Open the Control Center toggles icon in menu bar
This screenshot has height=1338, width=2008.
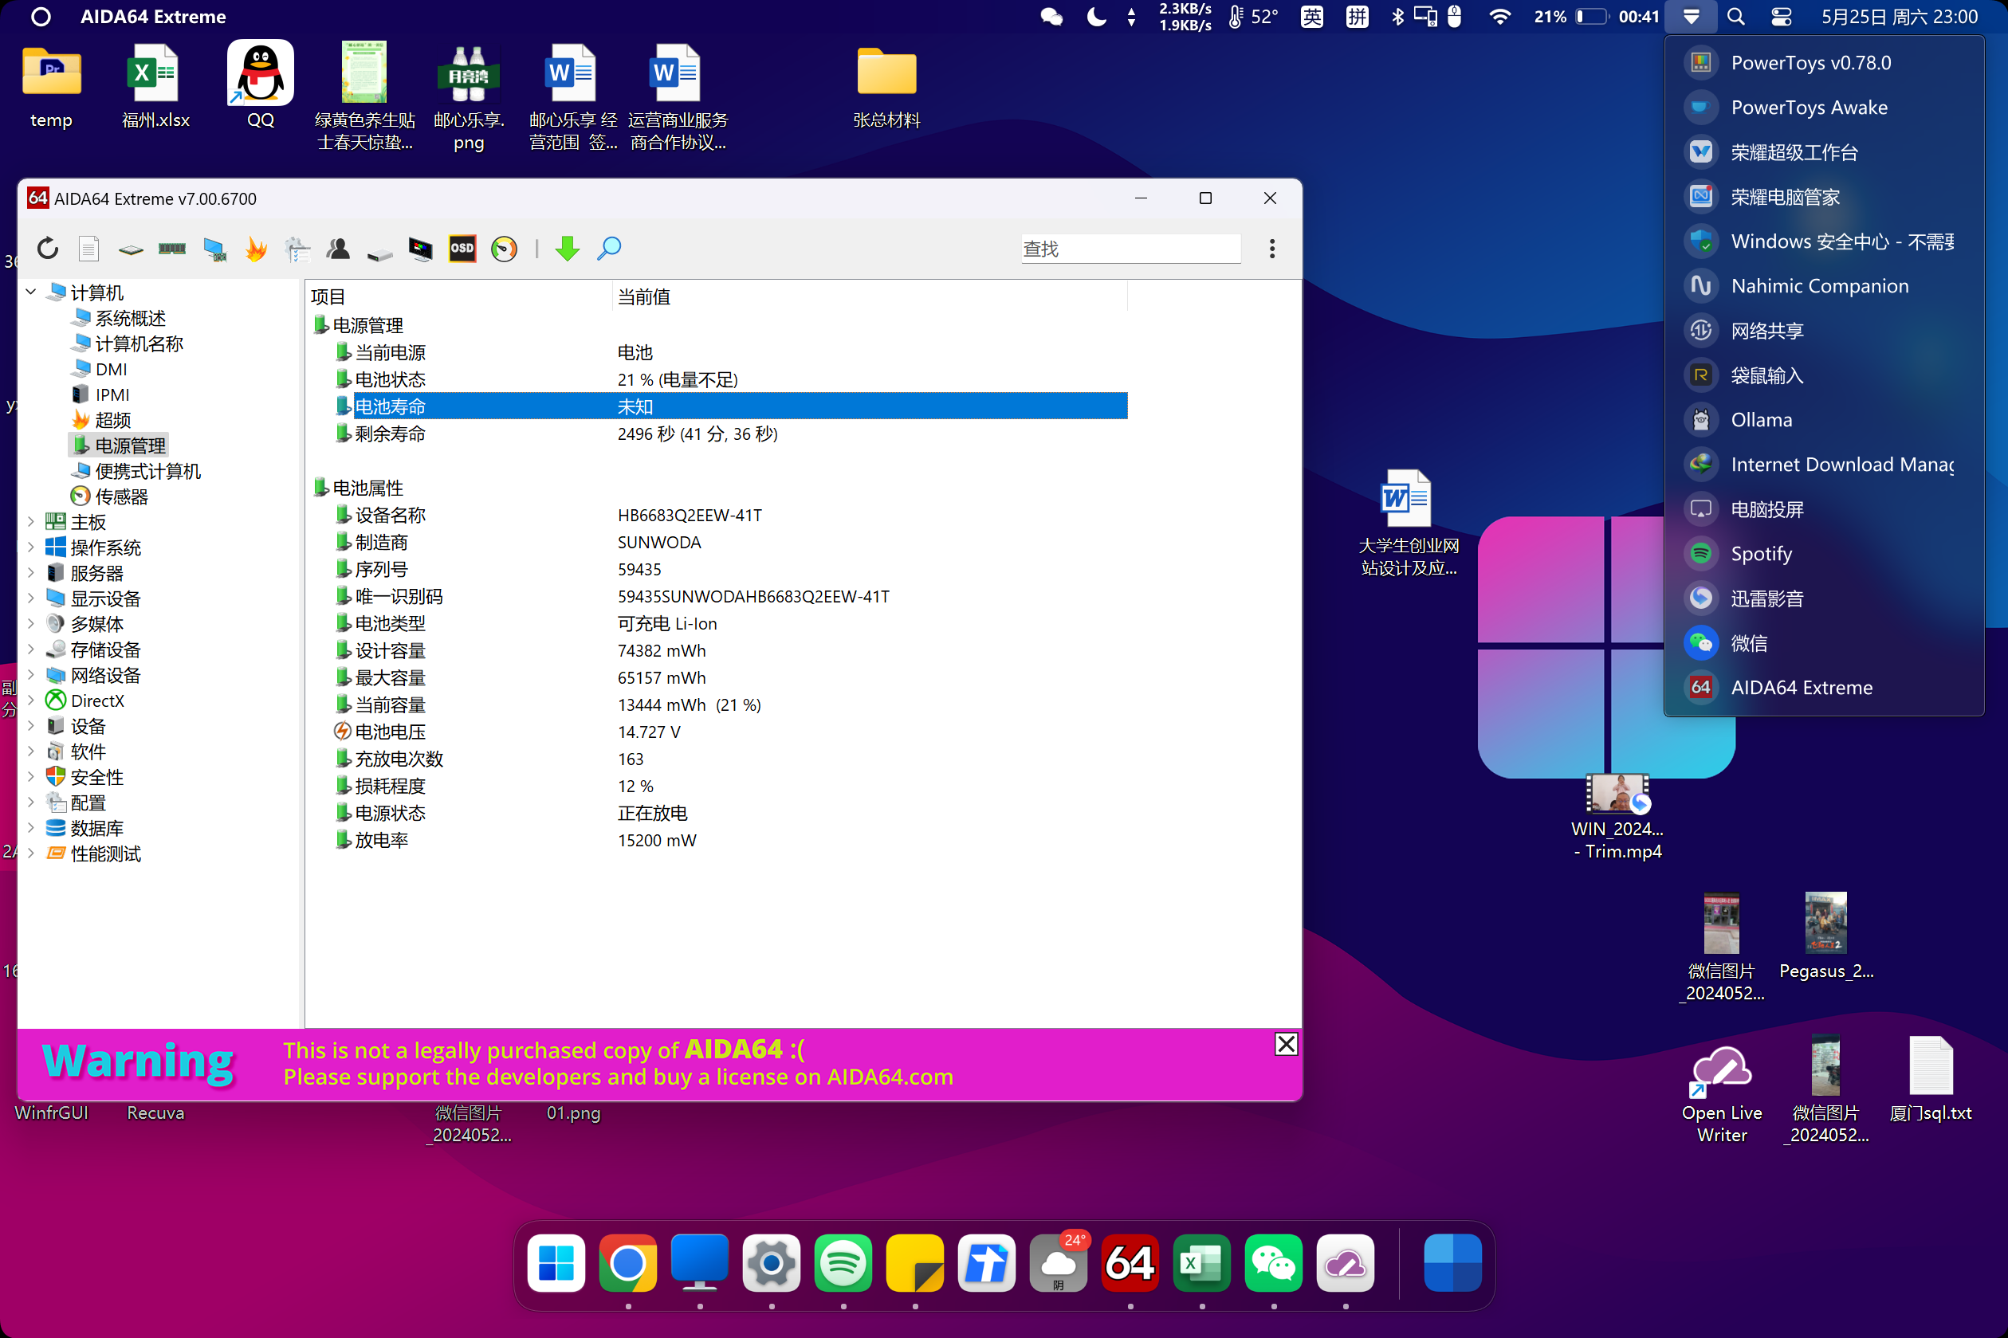pyautogui.click(x=1781, y=16)
